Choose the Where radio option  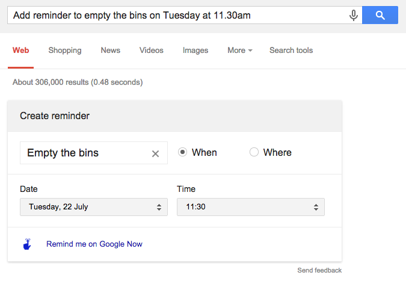(254, 153)
